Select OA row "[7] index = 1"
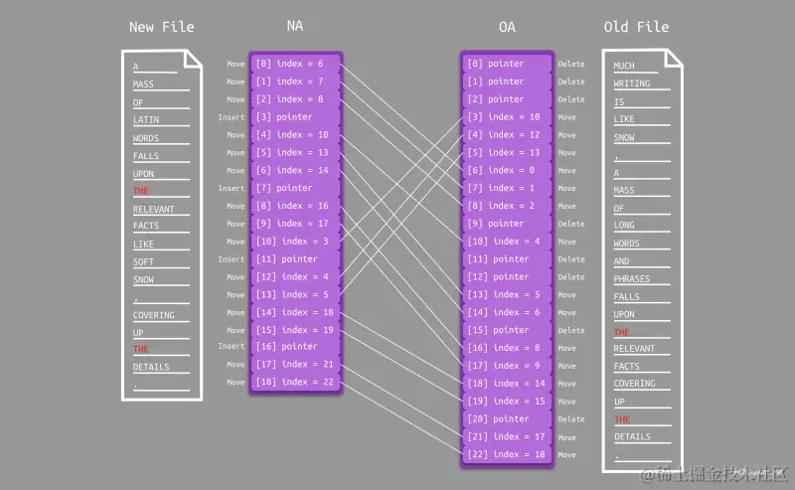Screen dimensions: 795x490 click(x=507, y=188)
